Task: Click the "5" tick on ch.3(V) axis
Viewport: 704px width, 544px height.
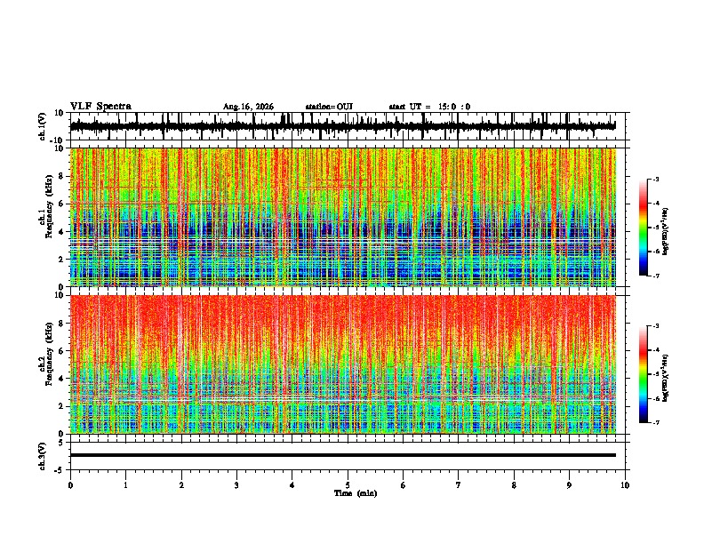Action: 62,443
